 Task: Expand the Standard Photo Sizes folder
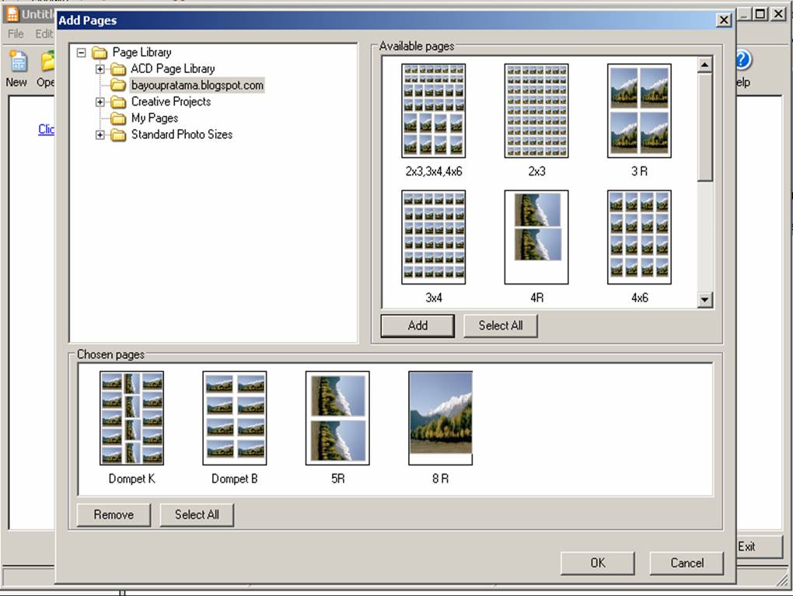pos(100,134)
